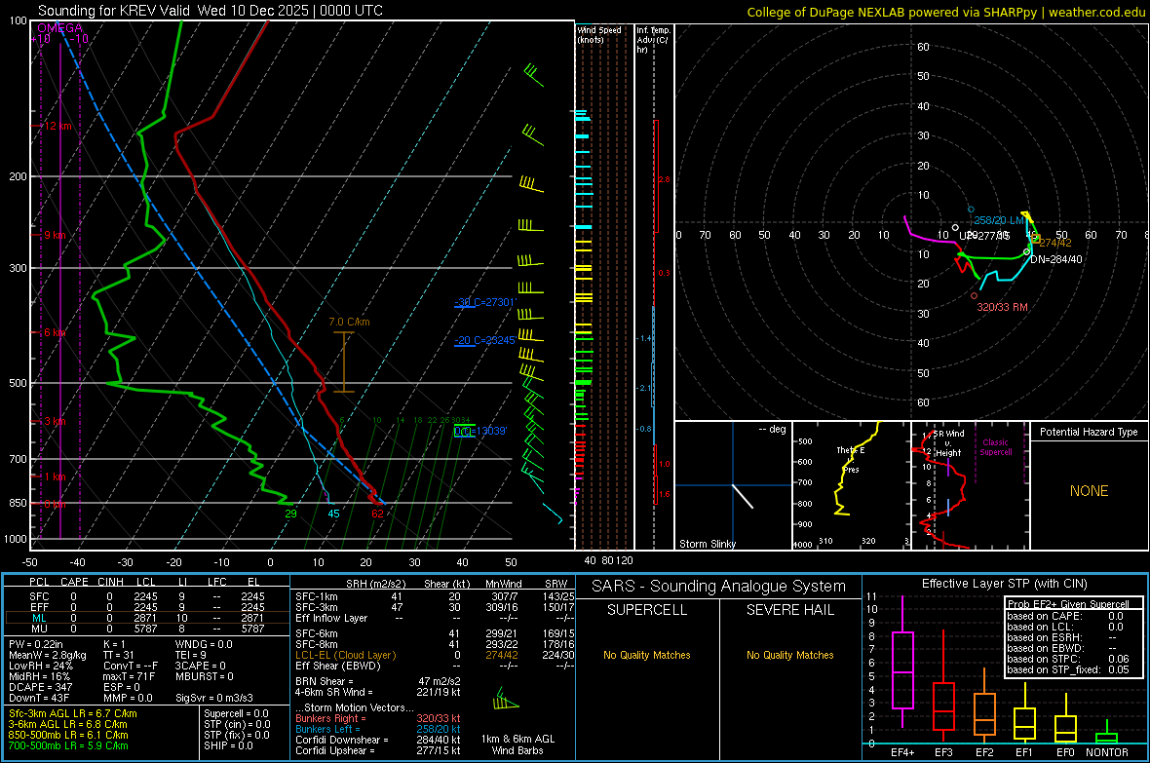Click the 'Inf. Temp. Adv.' panel header
Screen dimensions: 1150x763
pyautogui.click(x=652, y=40)
